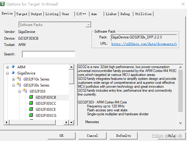Select the GD32F30x Series tree label
This screenshot has height=141, width=187.
36,85
